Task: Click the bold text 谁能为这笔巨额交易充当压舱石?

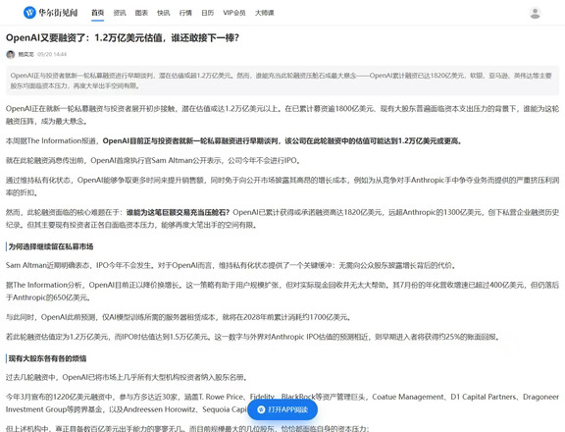Action: click(178, 212)
